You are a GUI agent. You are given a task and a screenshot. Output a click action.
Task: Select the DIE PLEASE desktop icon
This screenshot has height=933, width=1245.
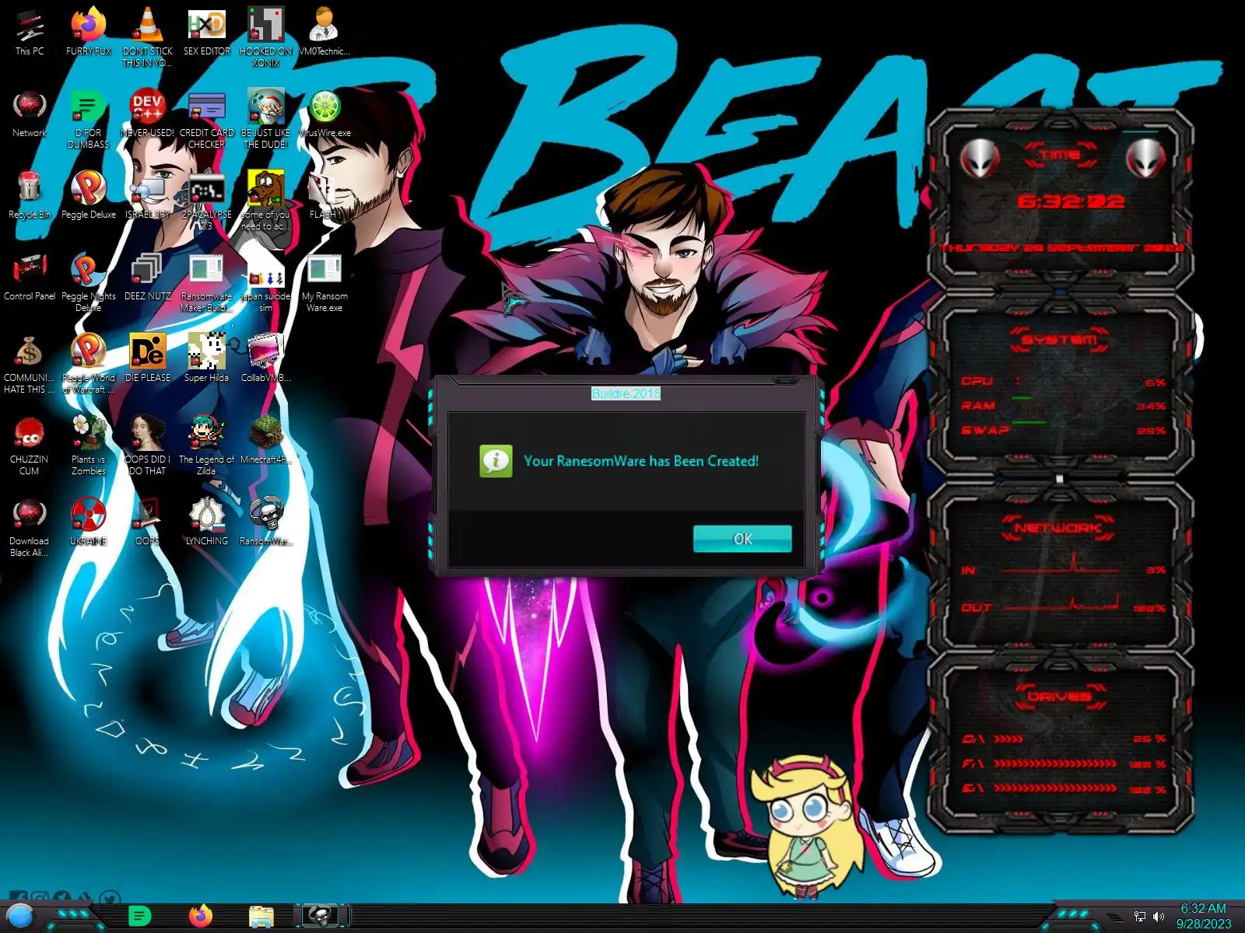click(x=148, y=359)
